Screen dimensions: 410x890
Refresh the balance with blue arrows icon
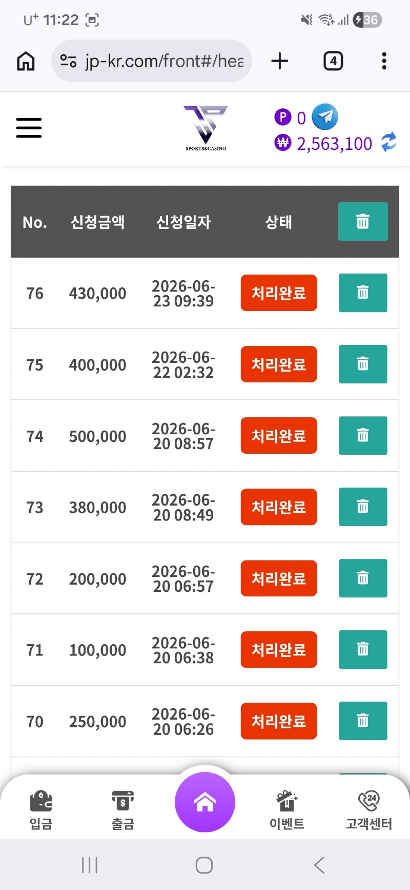[x=389, y=142]
